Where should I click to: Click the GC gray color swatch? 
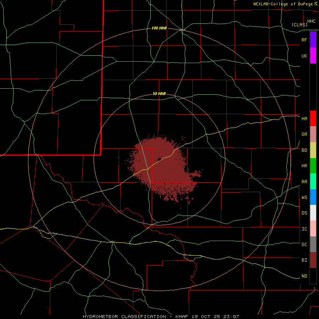[x=313, y=244]
